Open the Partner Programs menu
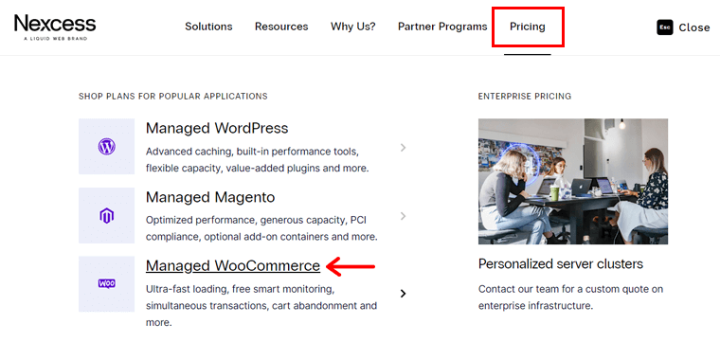This screenshot has height=342, width=720. point(442,27)
